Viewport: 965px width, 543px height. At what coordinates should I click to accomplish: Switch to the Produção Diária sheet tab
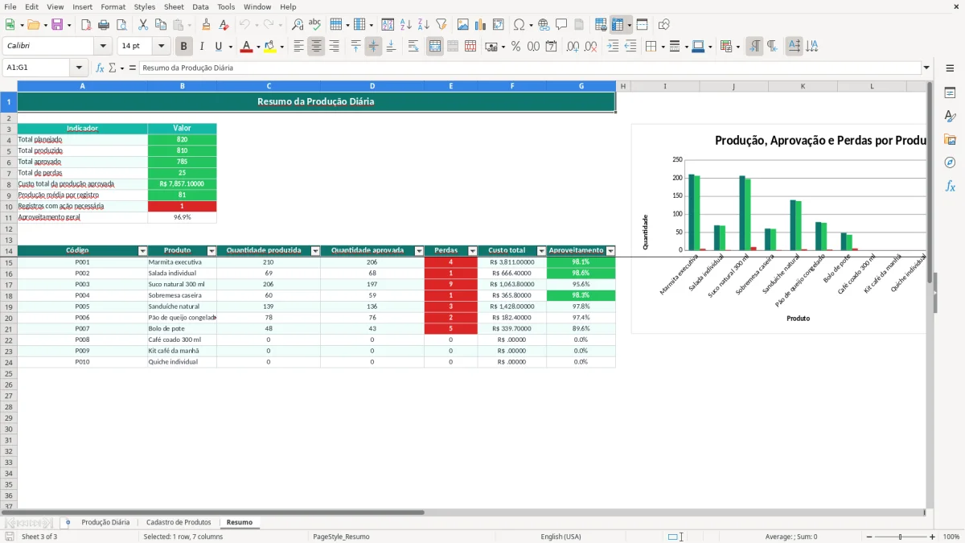point(105,522)
